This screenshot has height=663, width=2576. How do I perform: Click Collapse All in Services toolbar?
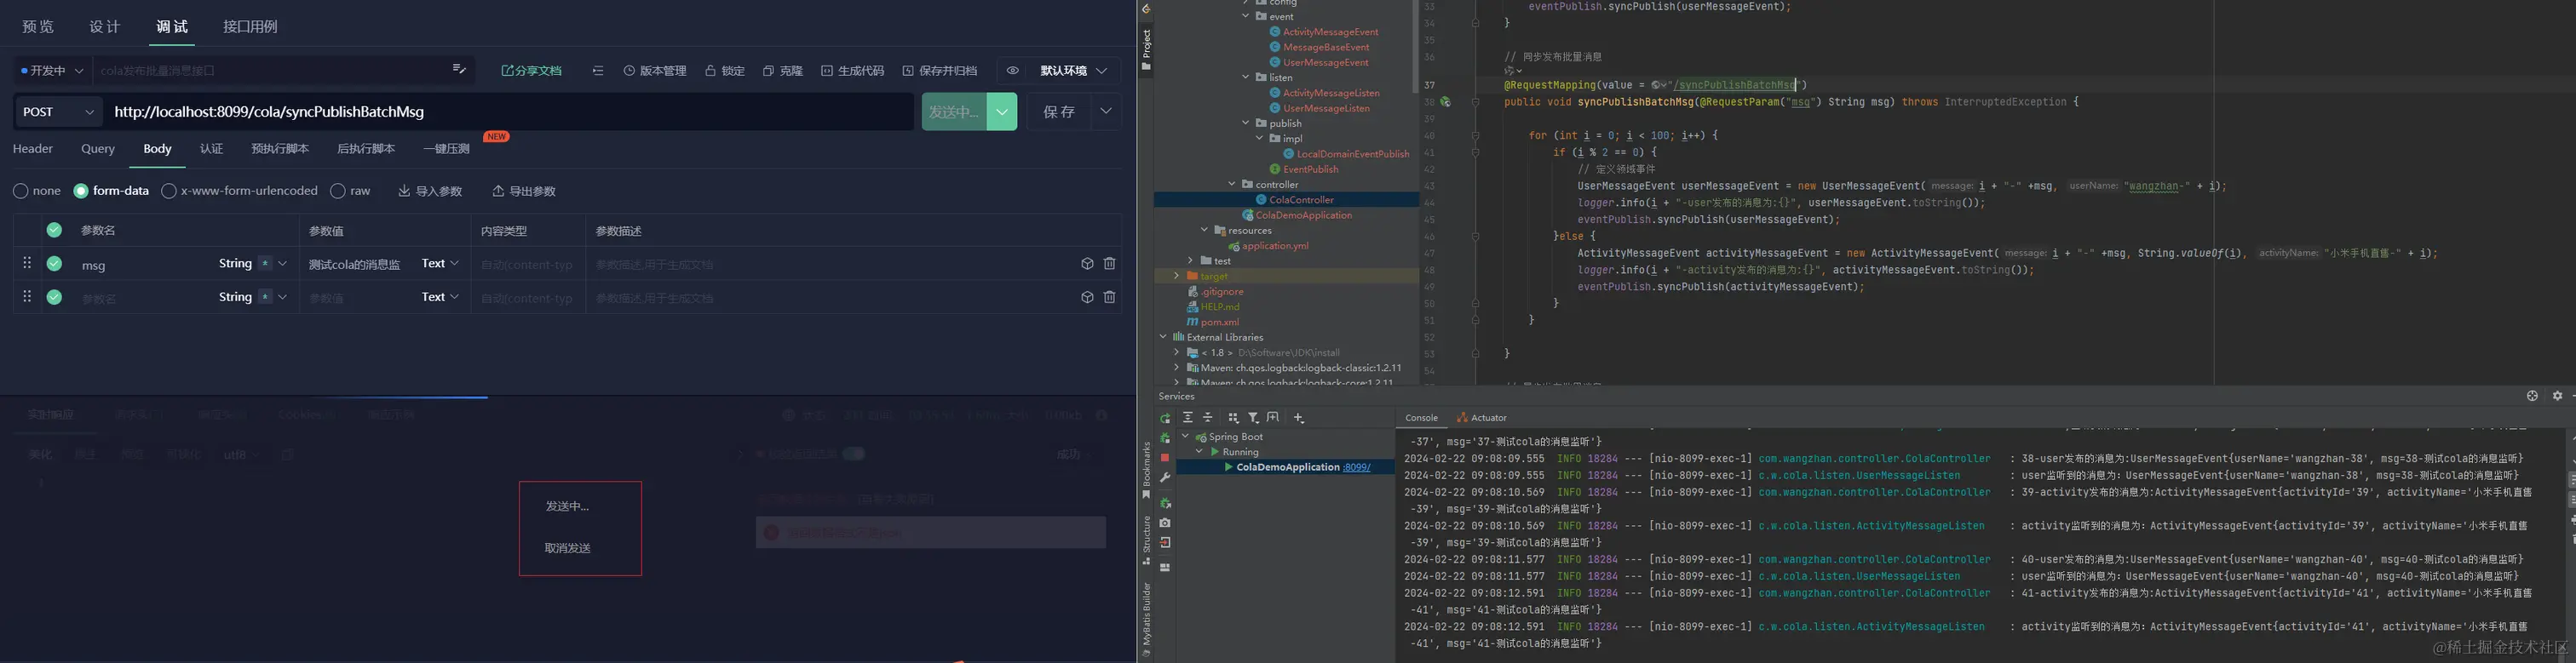point(1208,417)
